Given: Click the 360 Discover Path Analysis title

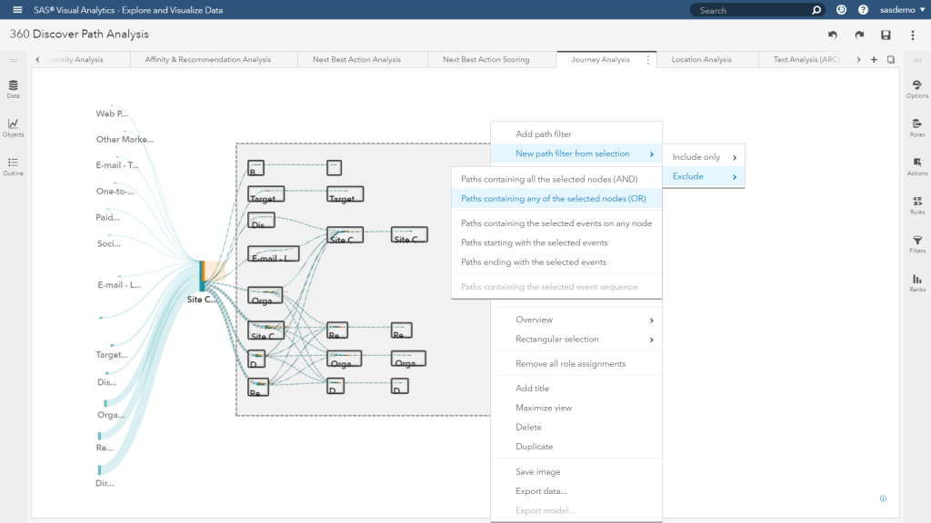Looking at the screenshot, I should [x=79, y=35].
